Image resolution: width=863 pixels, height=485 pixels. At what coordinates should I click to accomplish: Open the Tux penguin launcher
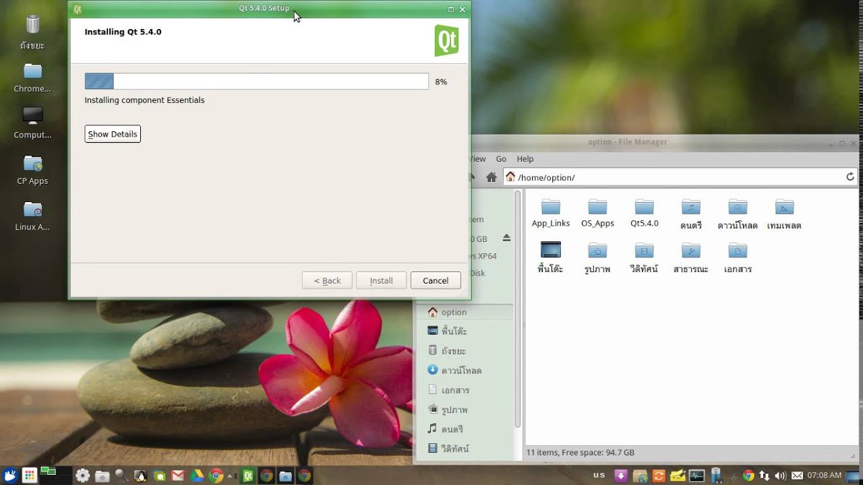pyautogui.click(x=140, y=476)
